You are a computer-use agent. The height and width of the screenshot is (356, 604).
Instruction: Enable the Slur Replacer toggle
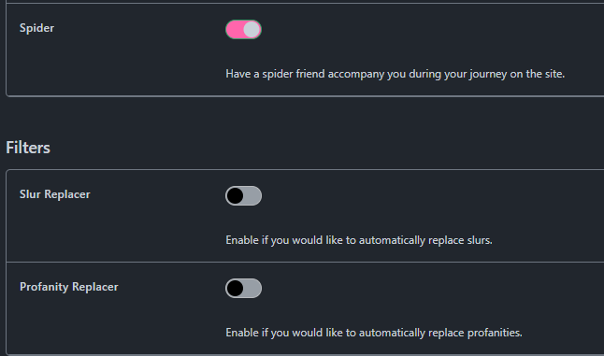pyautogui.click(x=243, y=196)
